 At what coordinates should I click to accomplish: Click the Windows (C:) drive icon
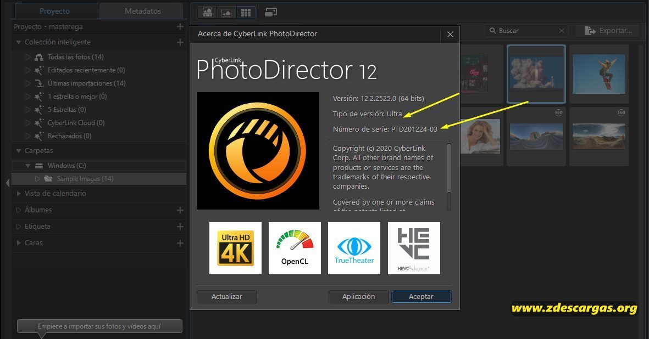coord(39,166)
